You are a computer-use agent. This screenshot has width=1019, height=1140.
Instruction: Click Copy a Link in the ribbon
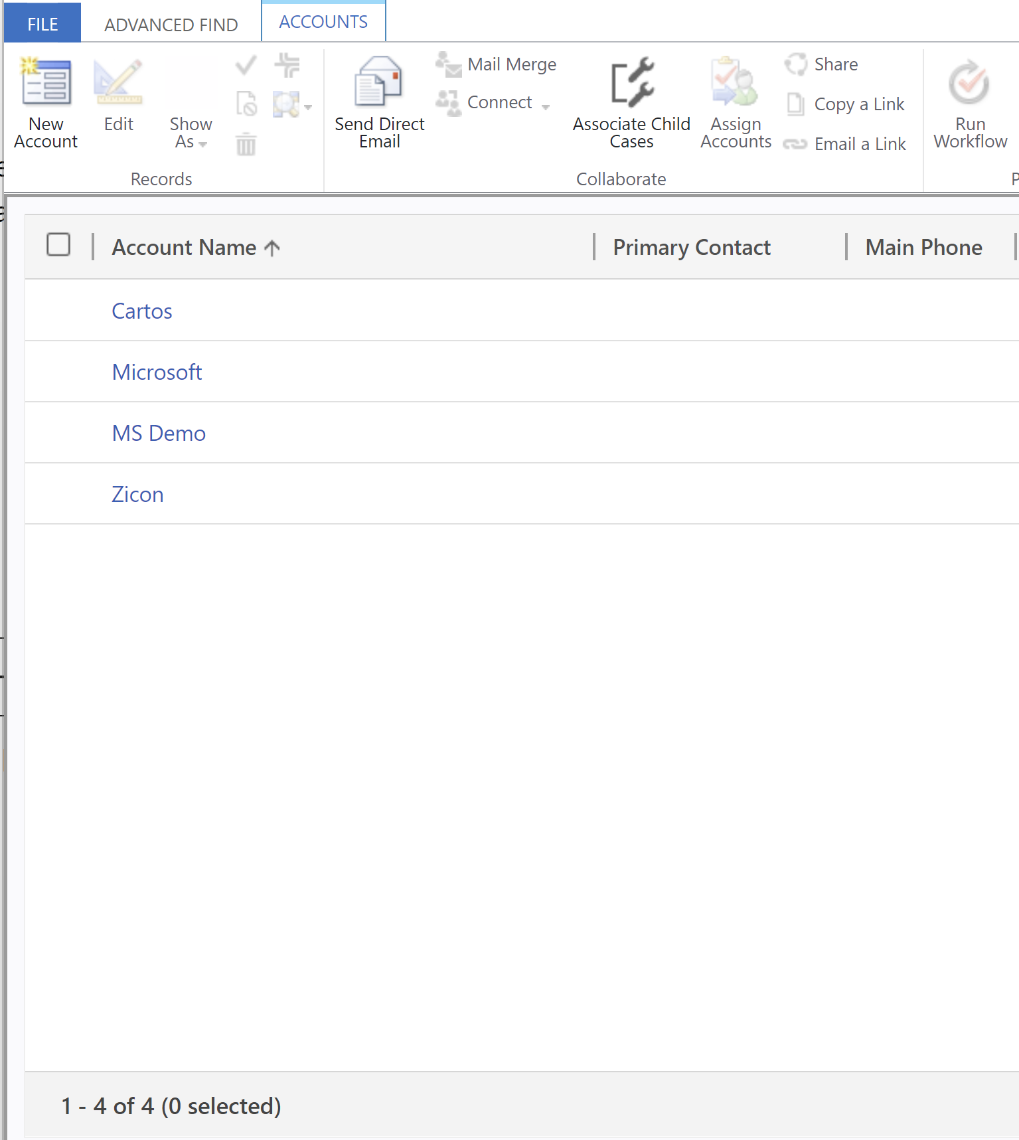(858, 104)
